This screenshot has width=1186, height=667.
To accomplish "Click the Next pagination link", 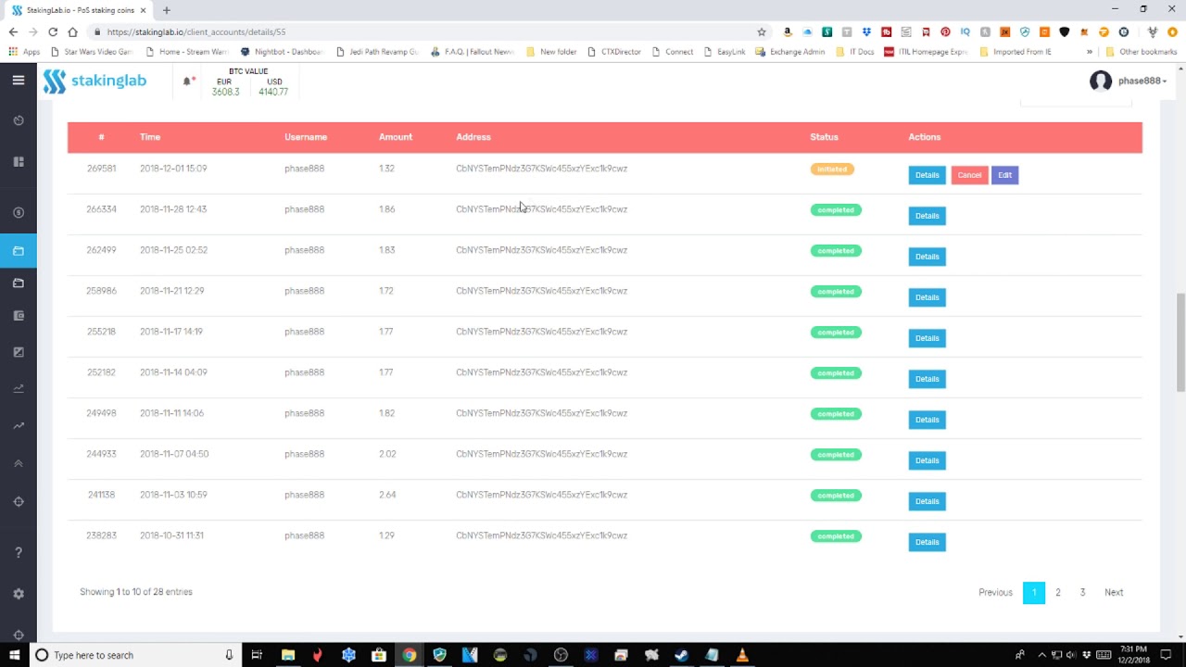I will point(1114,593).
